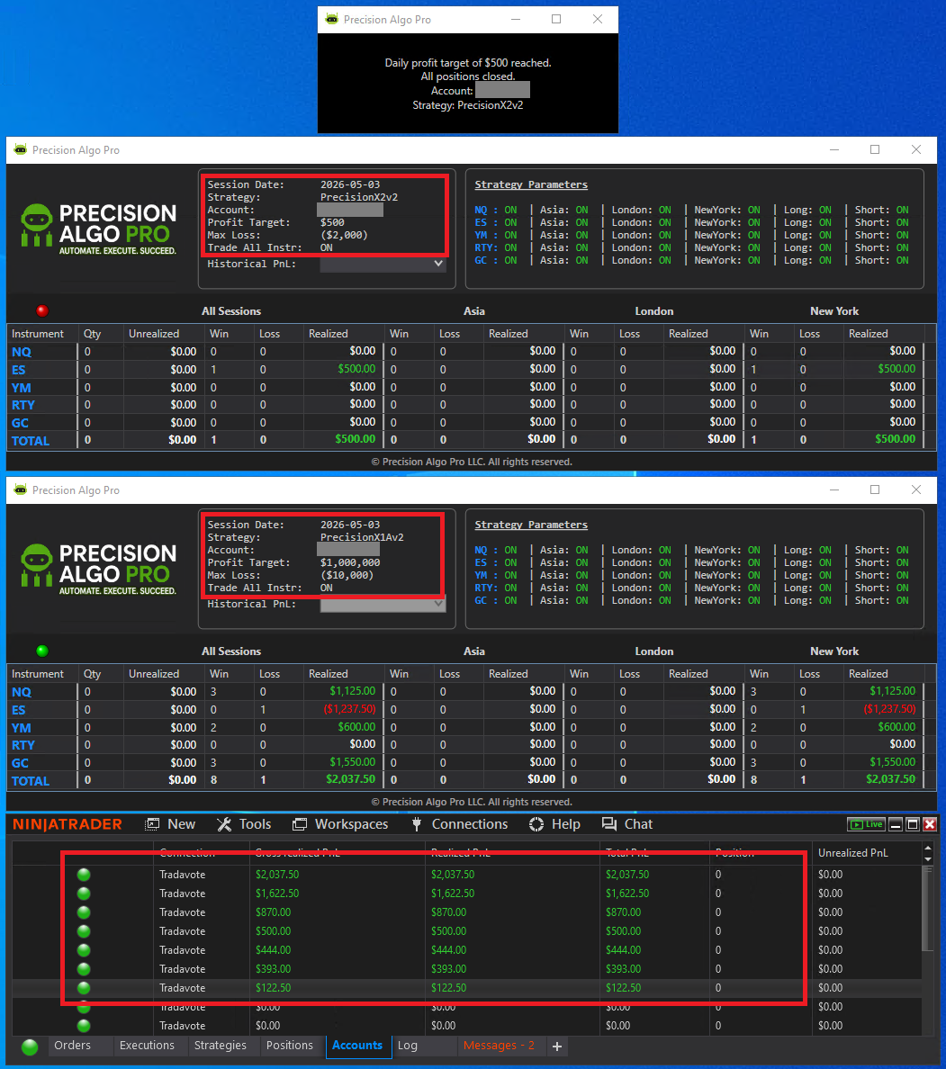Click robot title bar icon of PrecisionX1Av2 window
Image resolution: width=946 pixels, height=1069 pixels.
21,490
